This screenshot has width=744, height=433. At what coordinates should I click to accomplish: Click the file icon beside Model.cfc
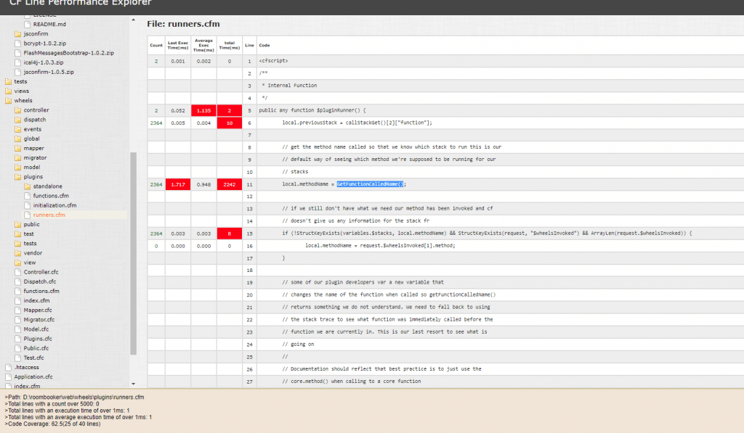point(17,329)
